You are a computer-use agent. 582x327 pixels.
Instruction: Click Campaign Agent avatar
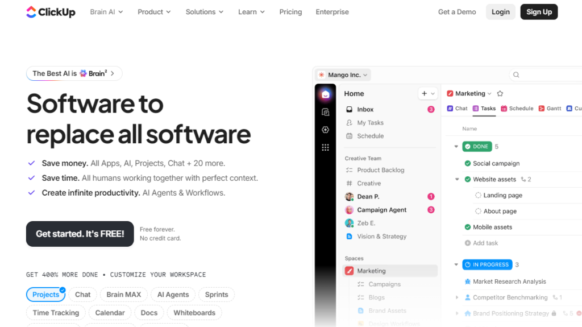350,210
